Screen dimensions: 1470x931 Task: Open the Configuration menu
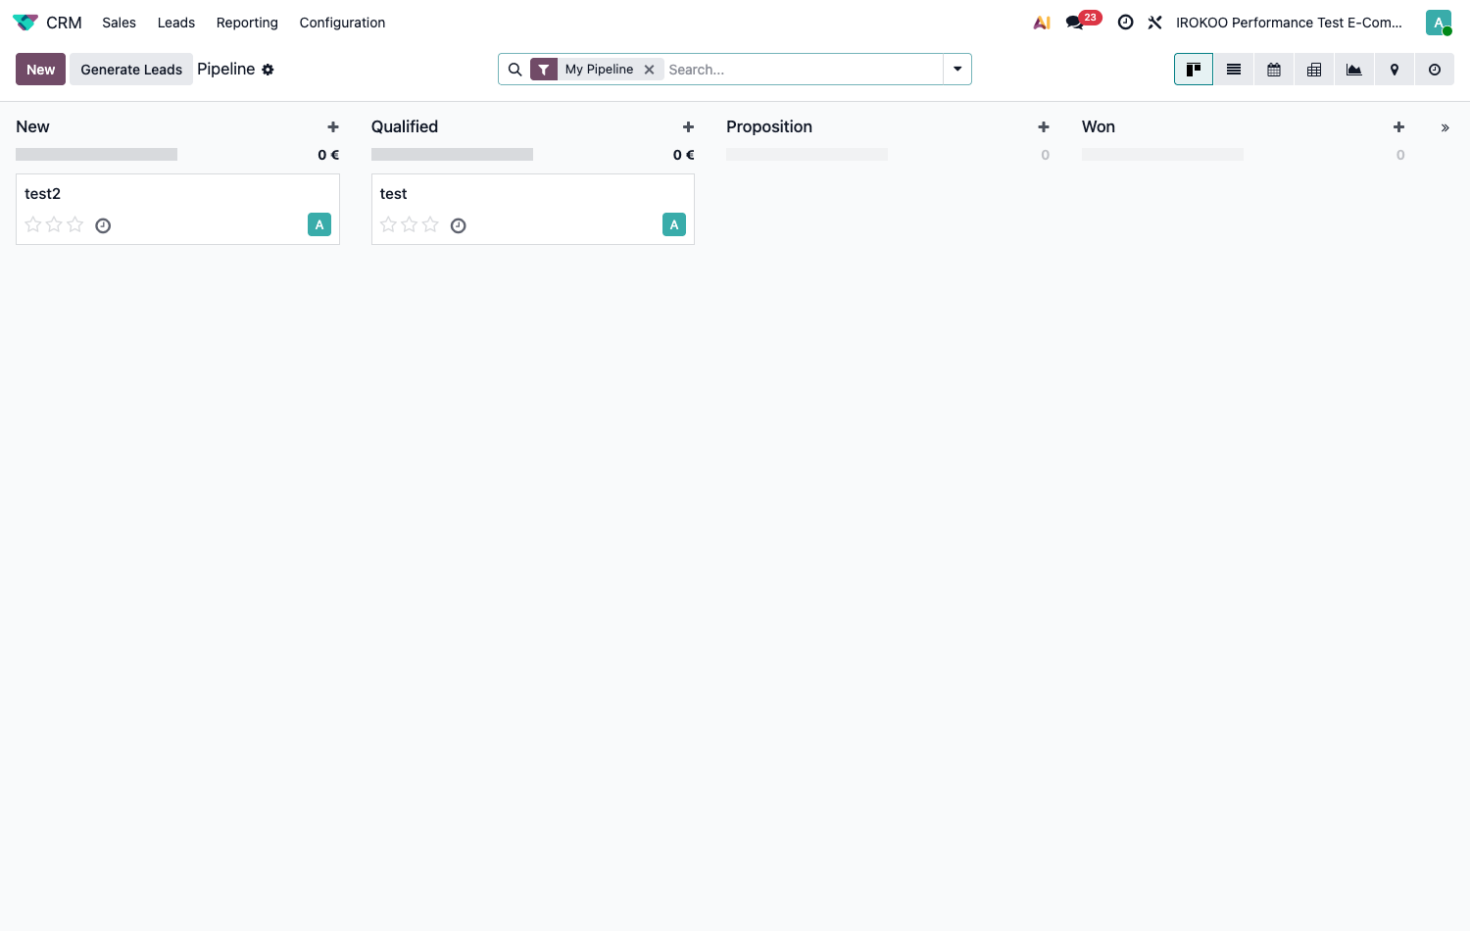click(342, 23)
